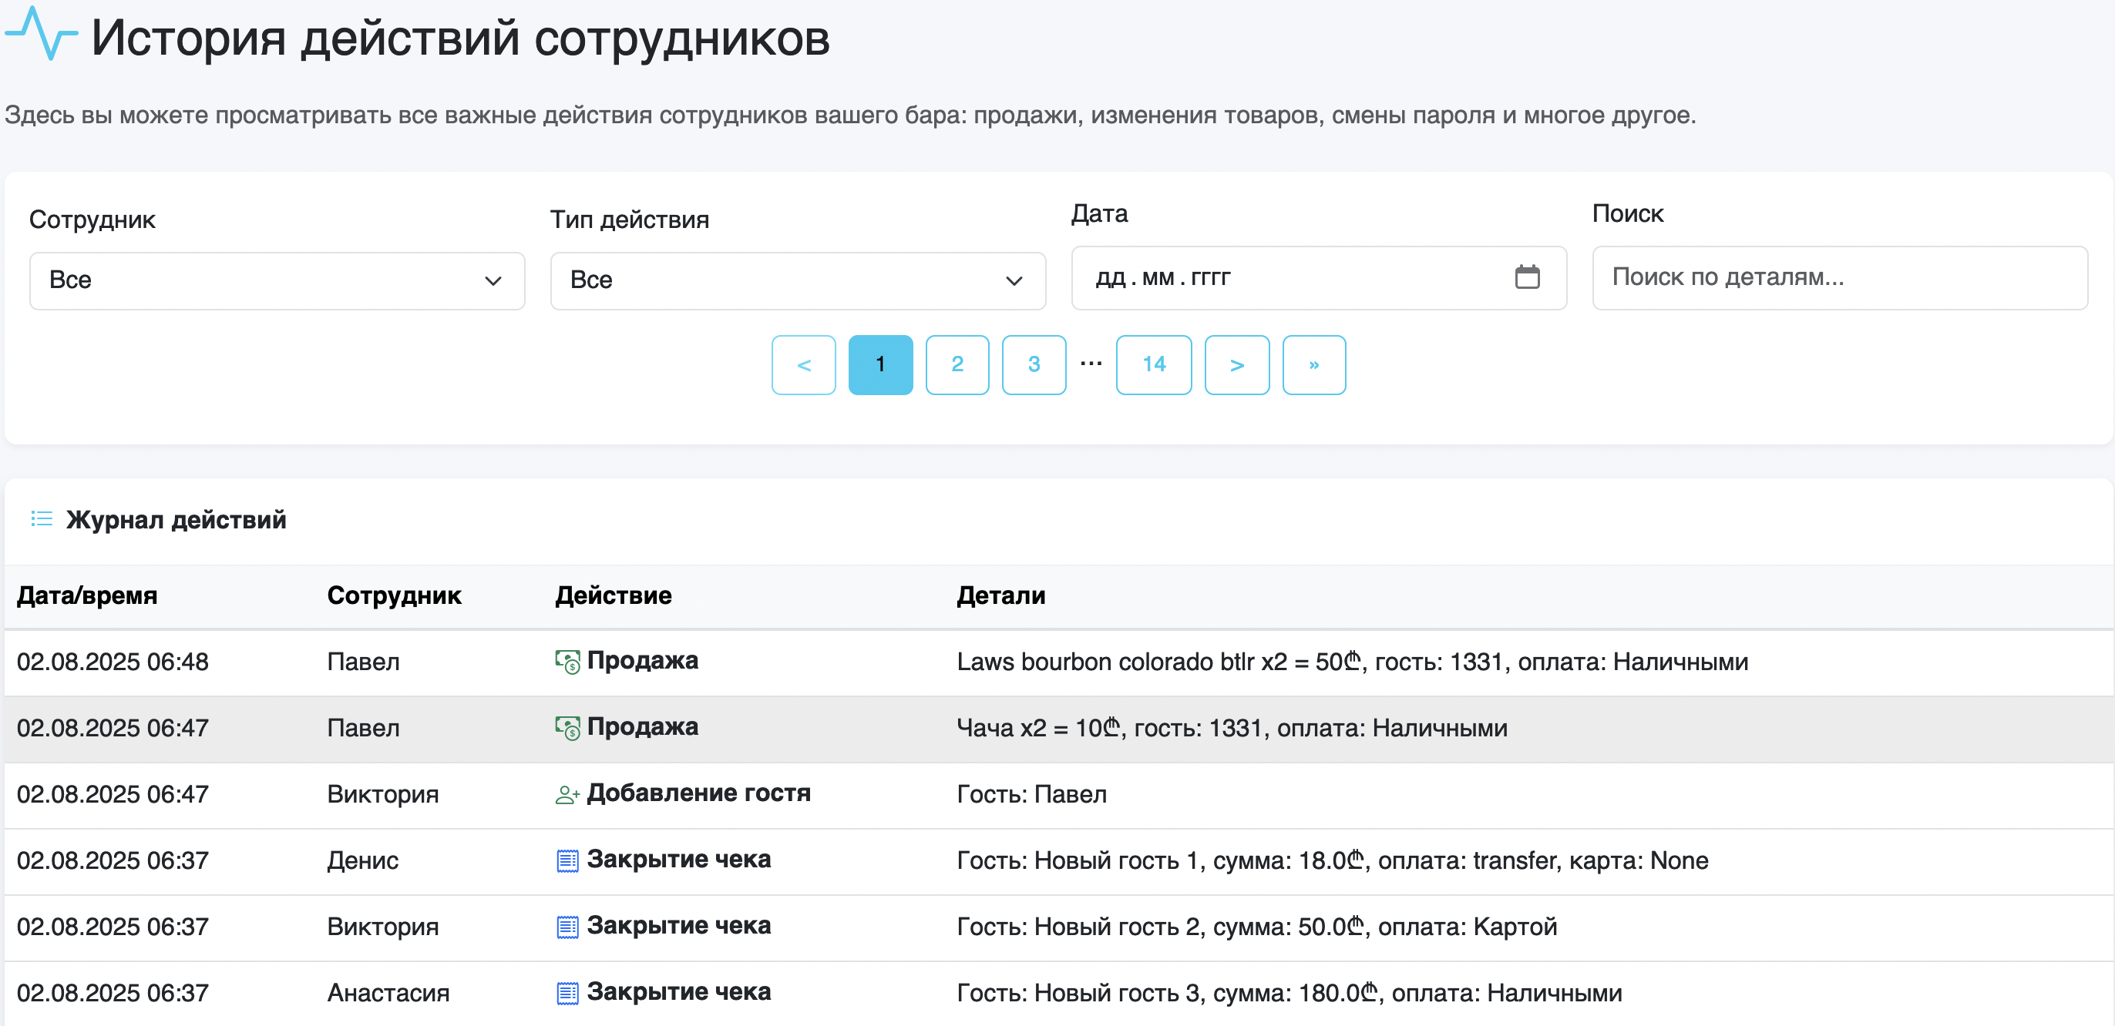Go to page 2 of the log
Screen dimensions: 2115x1026
pyautogui.click(x=957, y=364)
